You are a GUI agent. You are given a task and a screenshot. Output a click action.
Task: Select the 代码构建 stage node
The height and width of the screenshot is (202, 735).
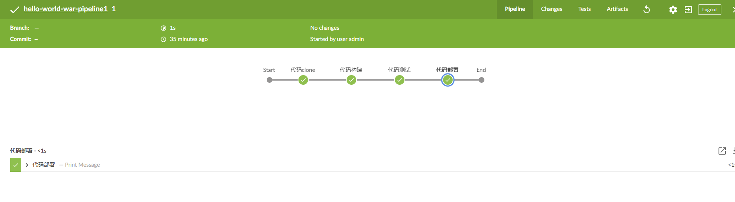click(x=351, y=80)
